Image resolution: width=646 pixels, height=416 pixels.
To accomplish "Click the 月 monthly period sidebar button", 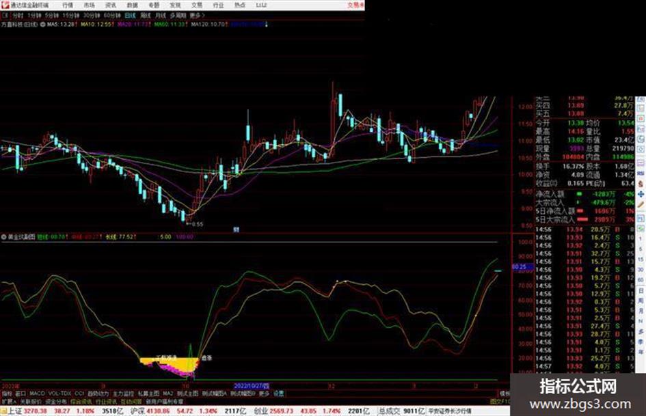I will [641, 311].
